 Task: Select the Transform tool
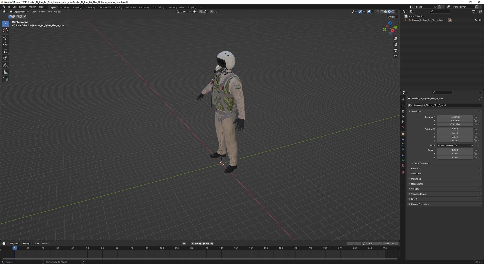click(x=5, y=58)
